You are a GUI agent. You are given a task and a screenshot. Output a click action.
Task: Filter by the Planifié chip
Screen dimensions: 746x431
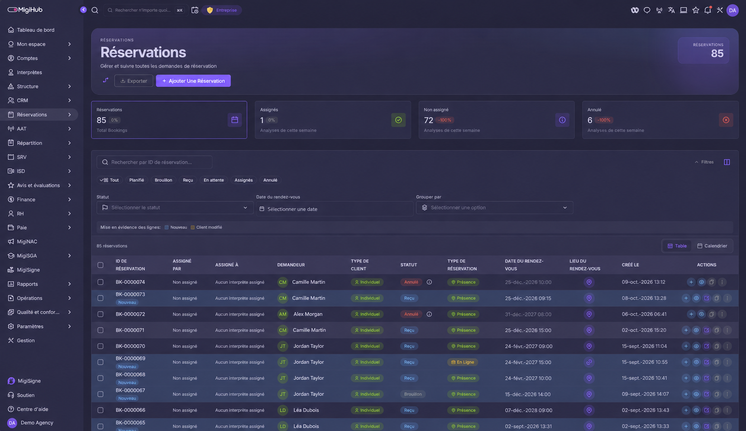pyautogui.click(x=136, y=180)
